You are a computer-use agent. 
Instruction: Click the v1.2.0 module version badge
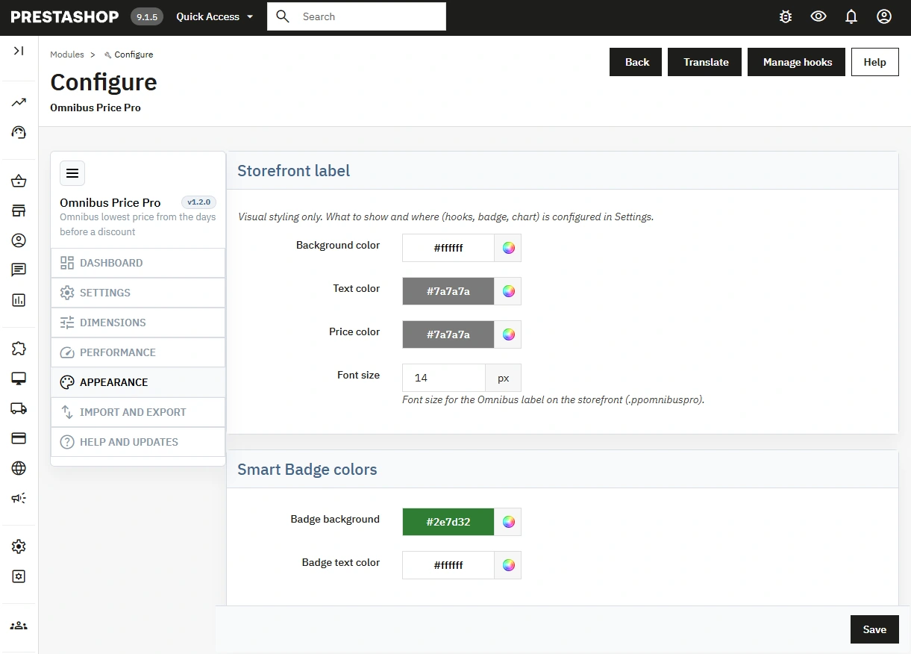[199, 202]
